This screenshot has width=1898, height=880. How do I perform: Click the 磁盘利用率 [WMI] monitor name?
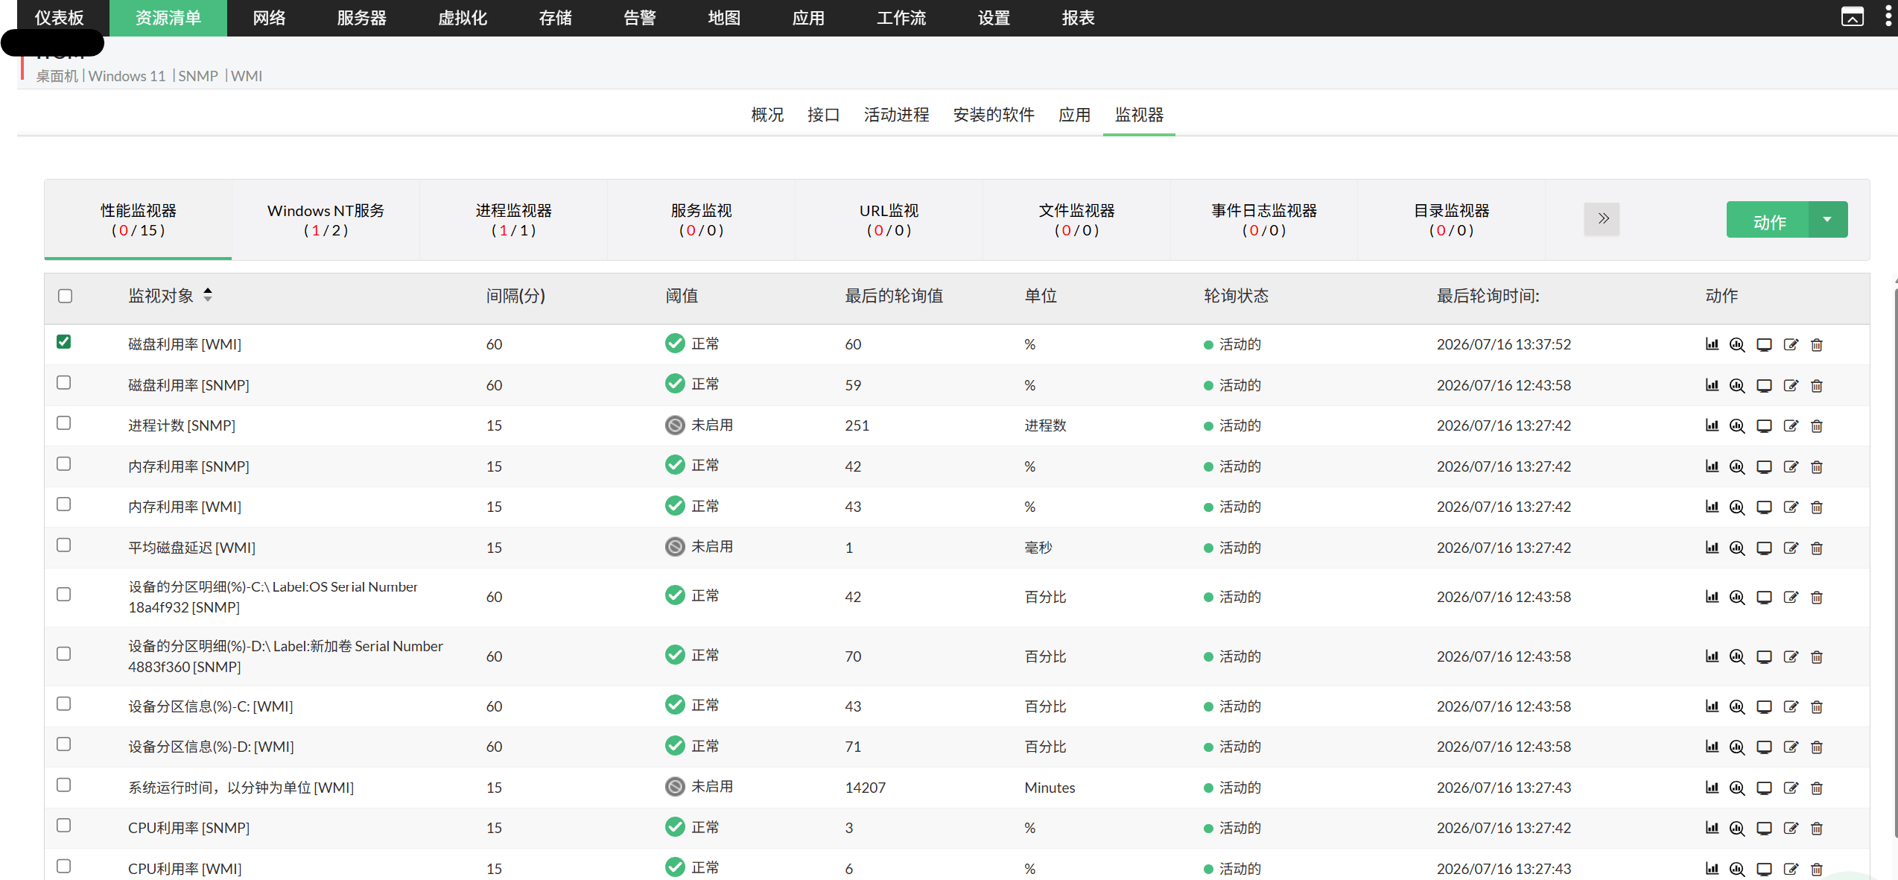point(185,344)
